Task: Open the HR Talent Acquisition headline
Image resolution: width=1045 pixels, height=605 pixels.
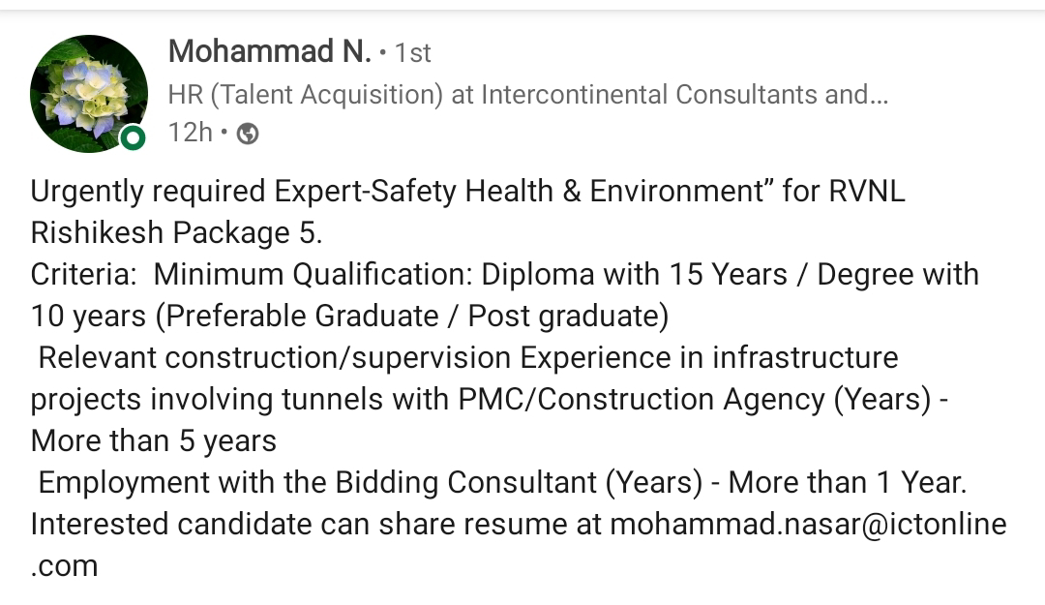Action: click(528, 95)
